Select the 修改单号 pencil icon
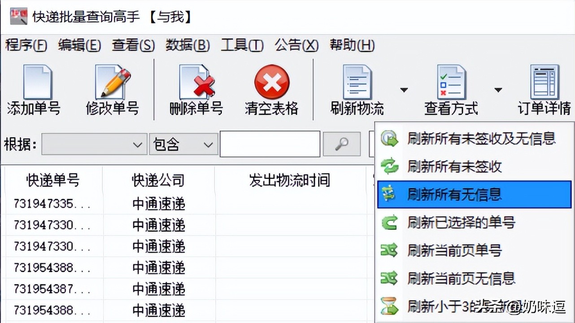 [x=113, y=82]
